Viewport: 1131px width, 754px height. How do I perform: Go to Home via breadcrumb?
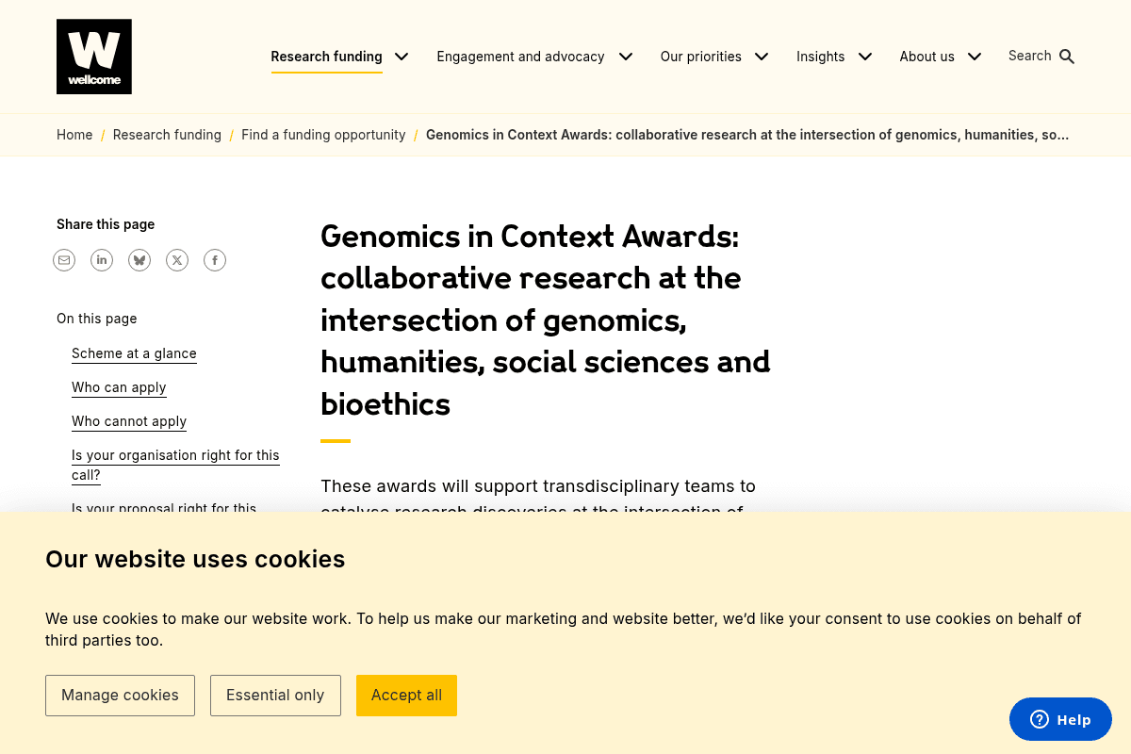click(74, 135)
